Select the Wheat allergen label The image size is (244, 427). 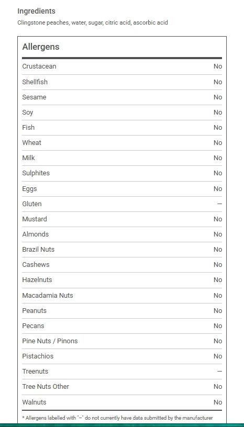(31, 143)
